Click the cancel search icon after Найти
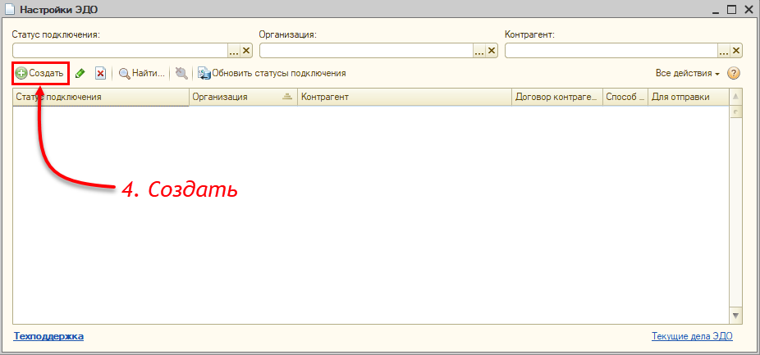The width and height of the screenshot is (760, 355). pyautogui.click(x=181, y=74)
